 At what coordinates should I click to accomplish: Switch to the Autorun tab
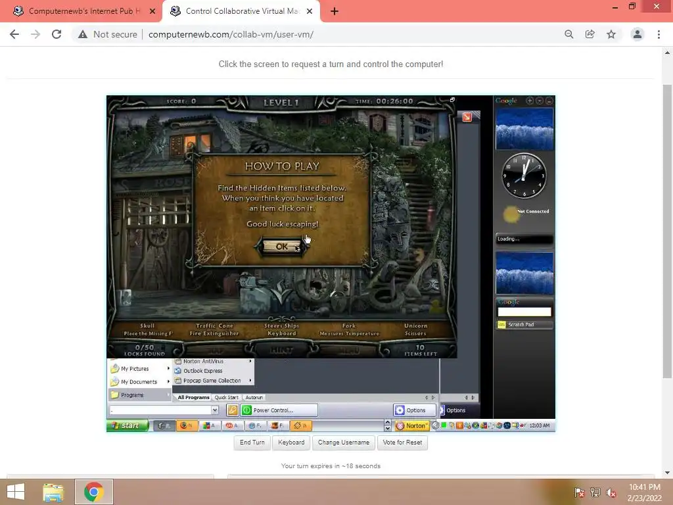[254, 397]
